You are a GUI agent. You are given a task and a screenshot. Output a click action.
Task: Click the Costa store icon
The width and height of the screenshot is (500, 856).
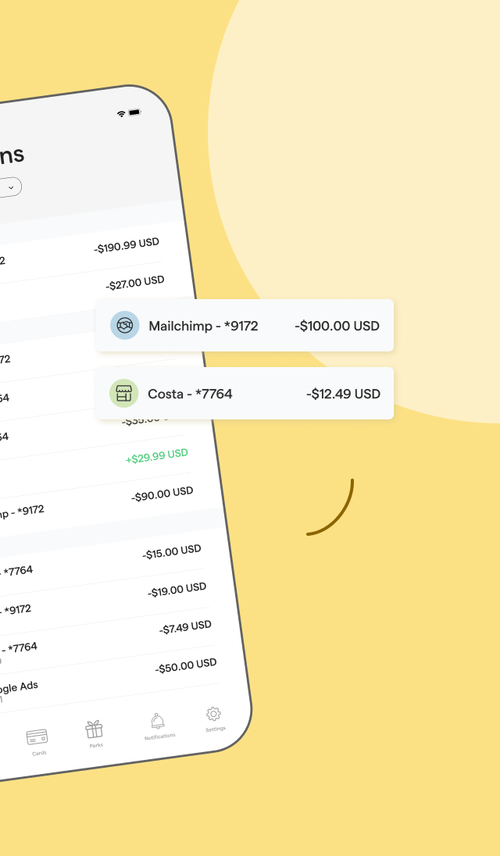pyautogui.click(x=124, y=393)
